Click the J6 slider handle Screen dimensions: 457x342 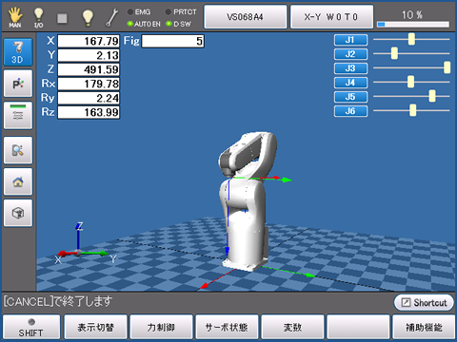pyautogui.click(x=413, y=110)
